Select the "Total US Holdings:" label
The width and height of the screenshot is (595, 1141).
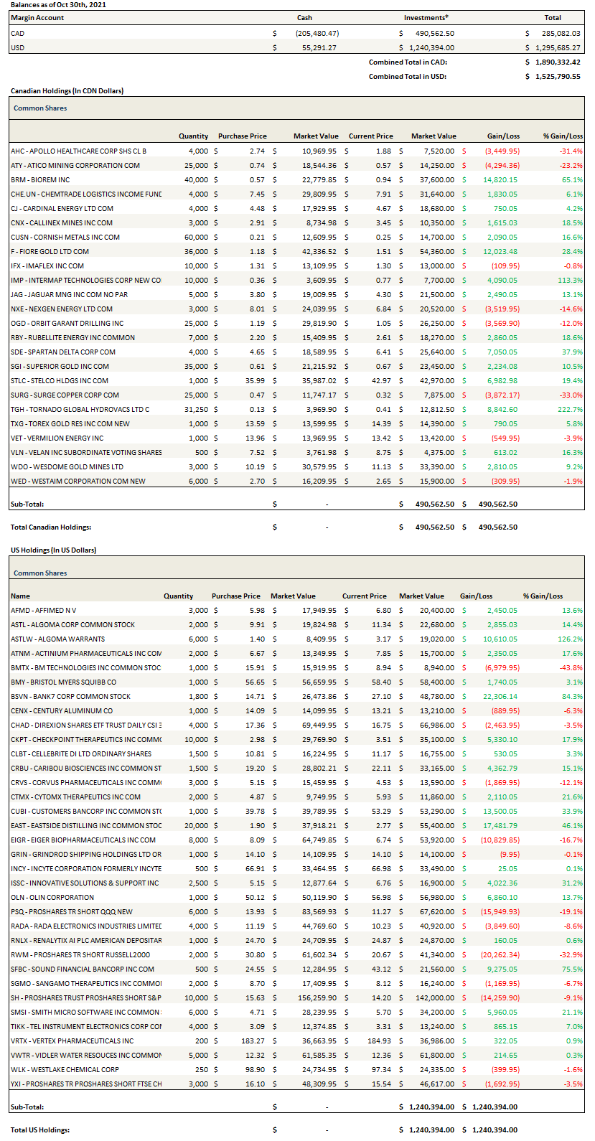[x=40, y=1130]
